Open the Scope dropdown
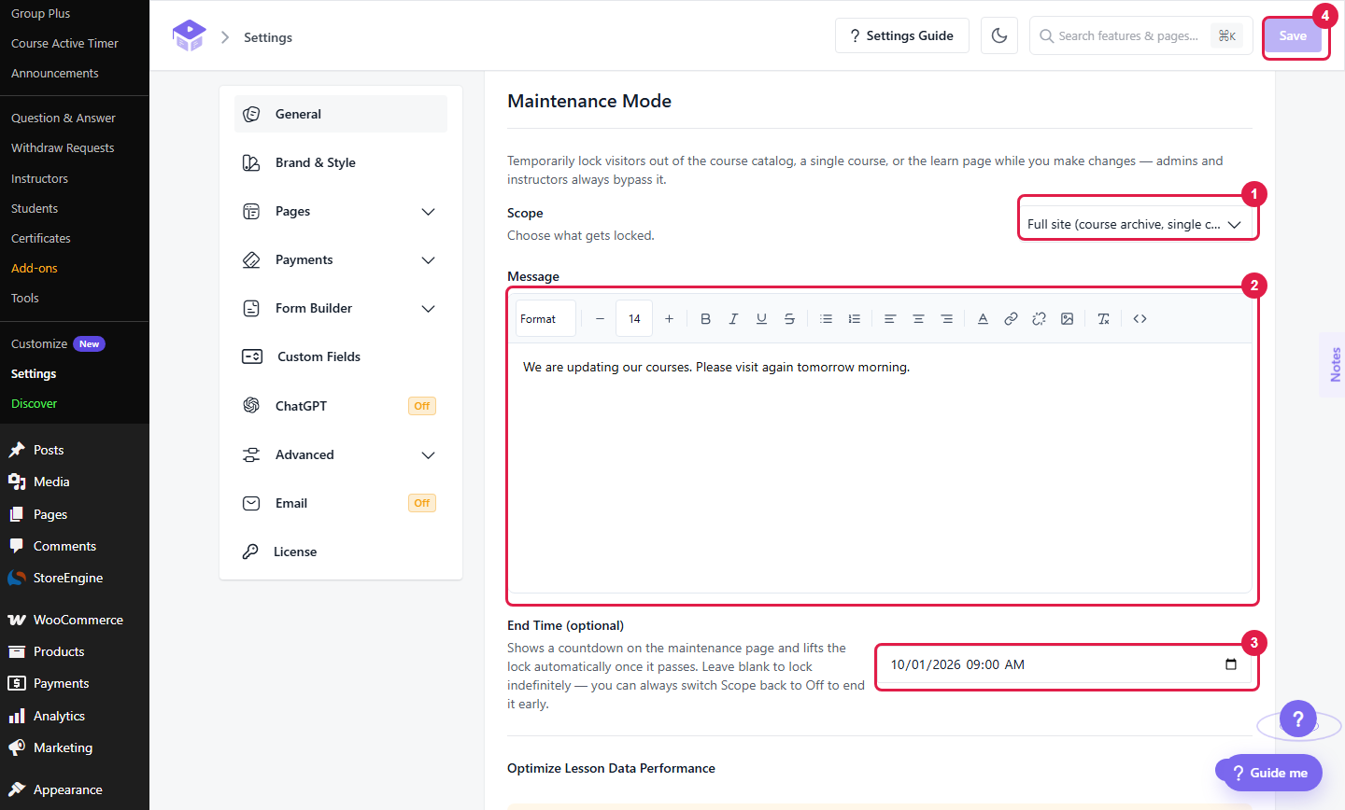 click(1135, 224)
